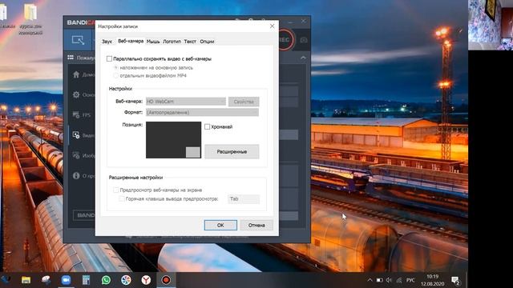Open WhatsApp from the taskbar
513x288 pixels.
tap(106, 280)
